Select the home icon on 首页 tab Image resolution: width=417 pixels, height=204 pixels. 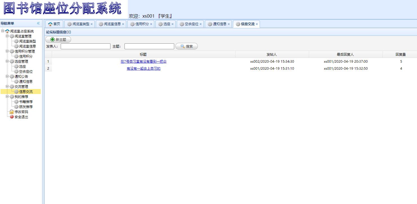pos(50,24)
